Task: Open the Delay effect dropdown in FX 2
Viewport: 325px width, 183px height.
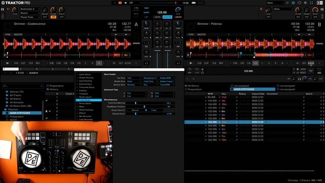Action: point(283,9)
